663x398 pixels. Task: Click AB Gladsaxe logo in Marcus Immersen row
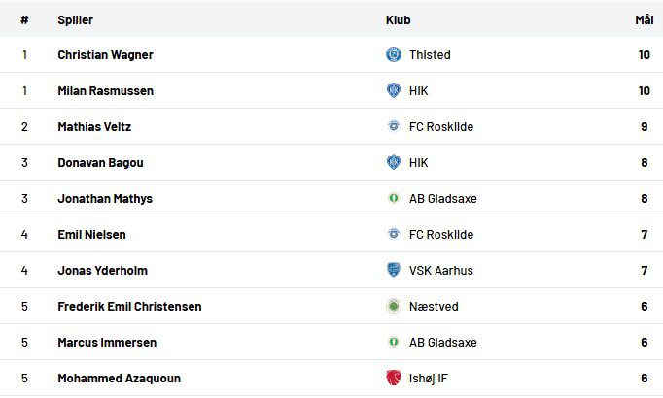(394, 343)
